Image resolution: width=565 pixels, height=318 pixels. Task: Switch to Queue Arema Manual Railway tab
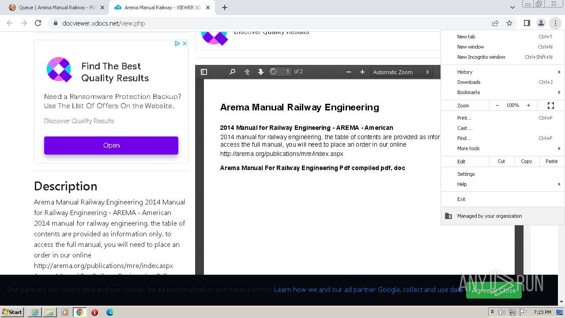point(56,8)
